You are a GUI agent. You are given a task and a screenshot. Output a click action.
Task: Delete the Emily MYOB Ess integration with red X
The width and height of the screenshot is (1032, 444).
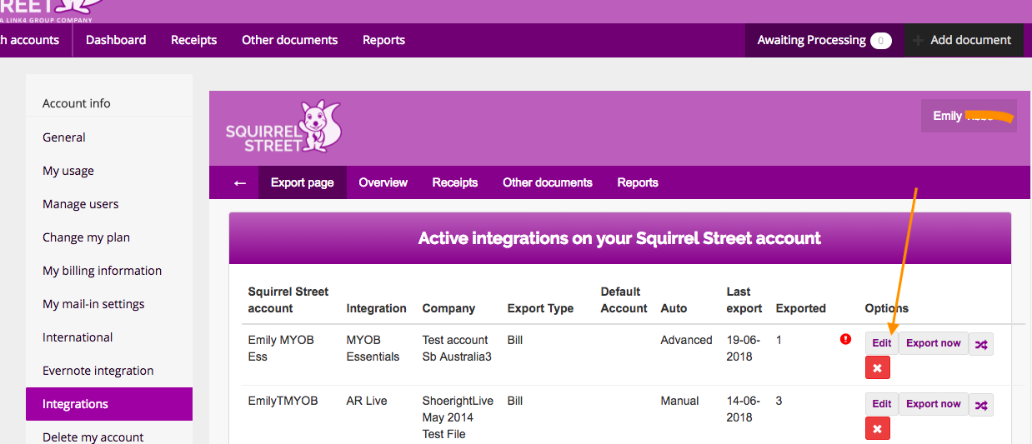(878, 367)
